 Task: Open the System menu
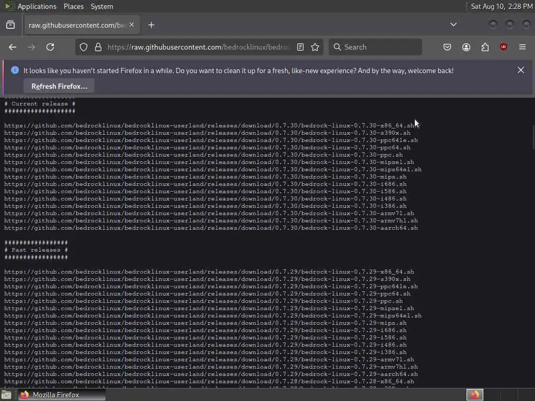pos(102,6)
